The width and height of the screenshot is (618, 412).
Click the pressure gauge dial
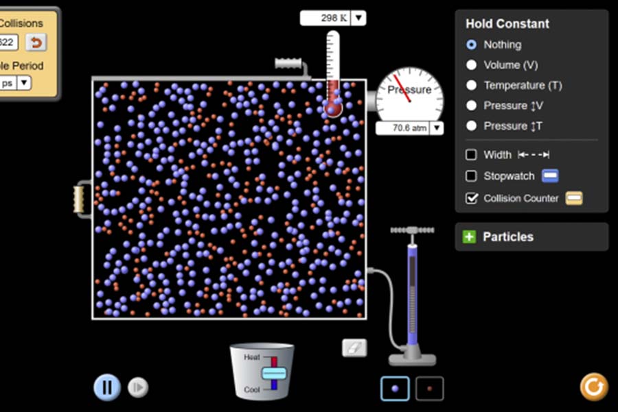coord(409,96)
